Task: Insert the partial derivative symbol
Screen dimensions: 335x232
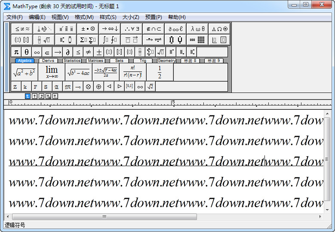Action: 68,52
